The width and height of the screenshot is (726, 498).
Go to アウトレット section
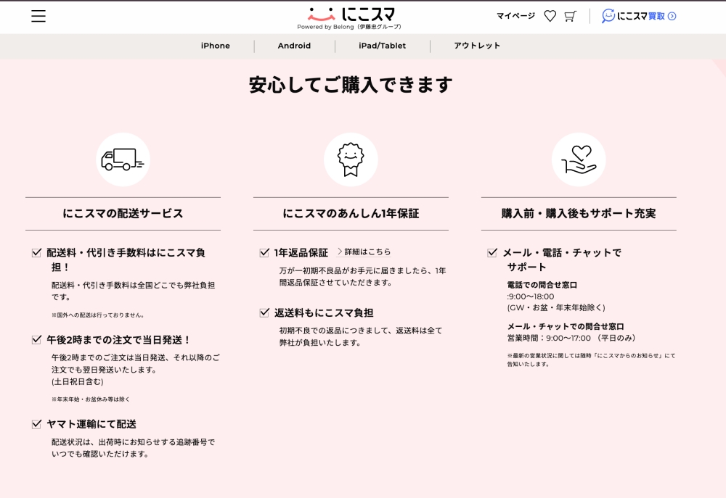[477, 46]
